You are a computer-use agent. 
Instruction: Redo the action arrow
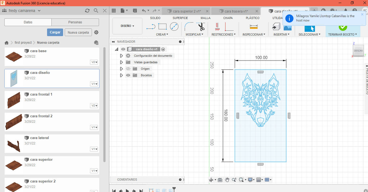154,11
